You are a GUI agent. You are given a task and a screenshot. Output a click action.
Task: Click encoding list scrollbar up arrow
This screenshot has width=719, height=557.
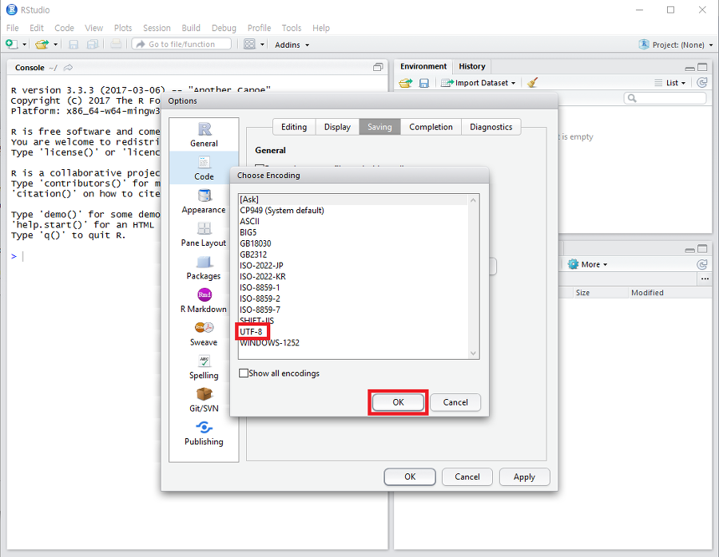[473, 200]
